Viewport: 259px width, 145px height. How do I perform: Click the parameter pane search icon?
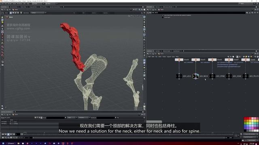[x=252, y=12]
